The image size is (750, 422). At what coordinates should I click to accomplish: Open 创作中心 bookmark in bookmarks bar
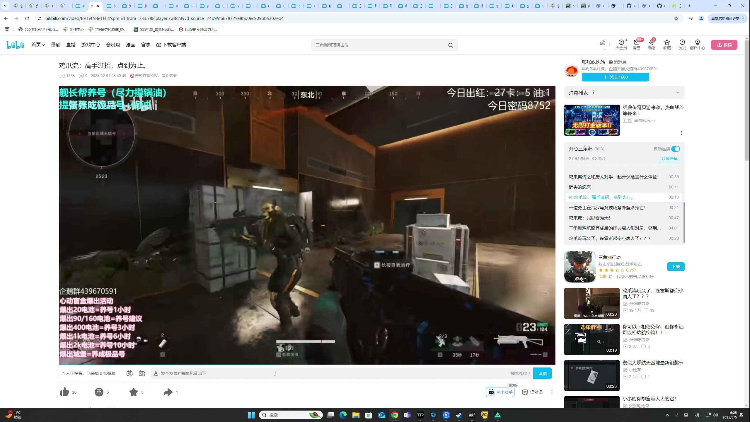pyautogui.click(x=74, y=29)
